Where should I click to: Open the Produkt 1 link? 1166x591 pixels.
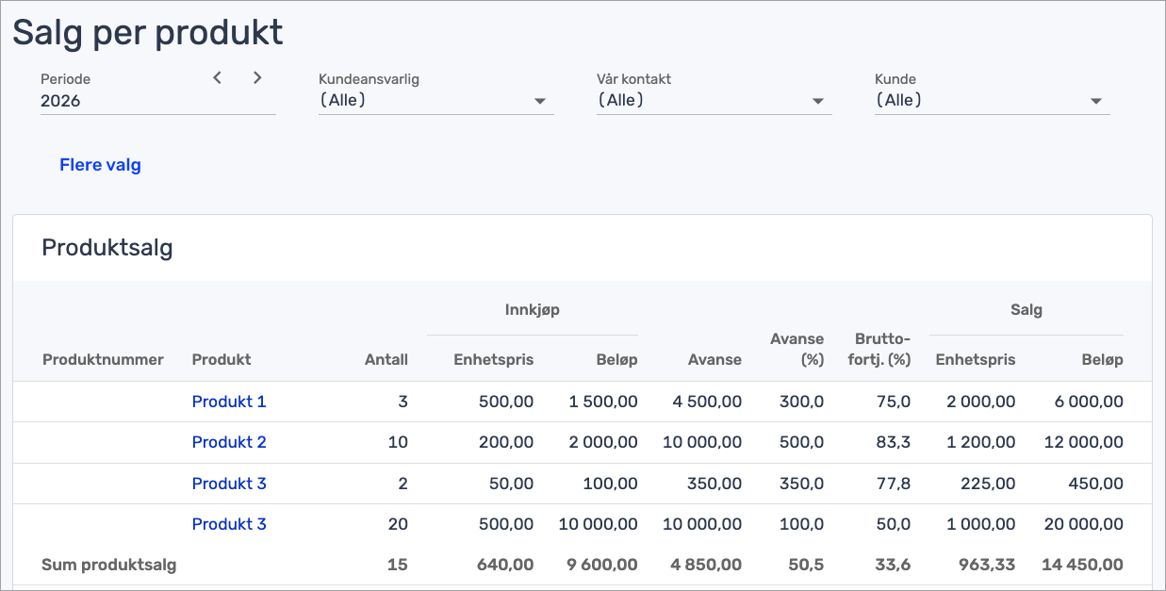(229, 402)
